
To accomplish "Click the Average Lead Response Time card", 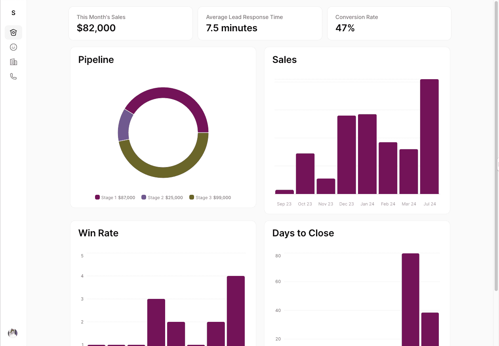I will pos(260,23).
